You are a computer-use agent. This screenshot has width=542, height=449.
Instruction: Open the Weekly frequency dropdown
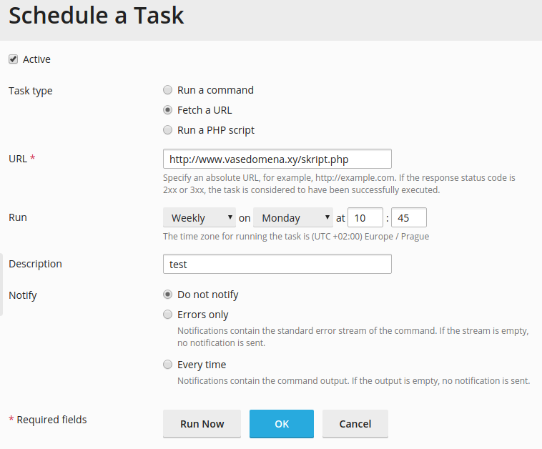[x=199, y=217]
